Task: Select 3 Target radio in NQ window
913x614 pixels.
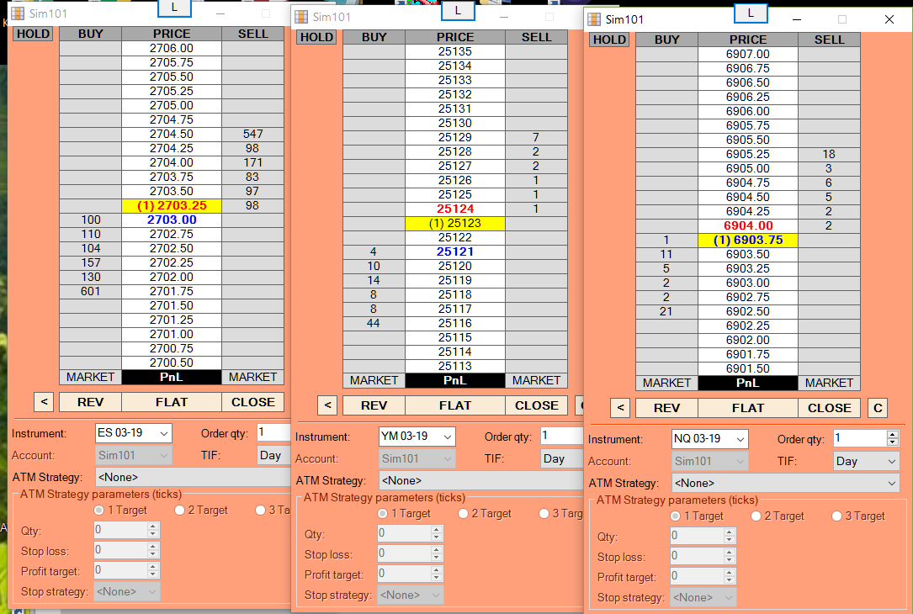Action: point(836,516)
